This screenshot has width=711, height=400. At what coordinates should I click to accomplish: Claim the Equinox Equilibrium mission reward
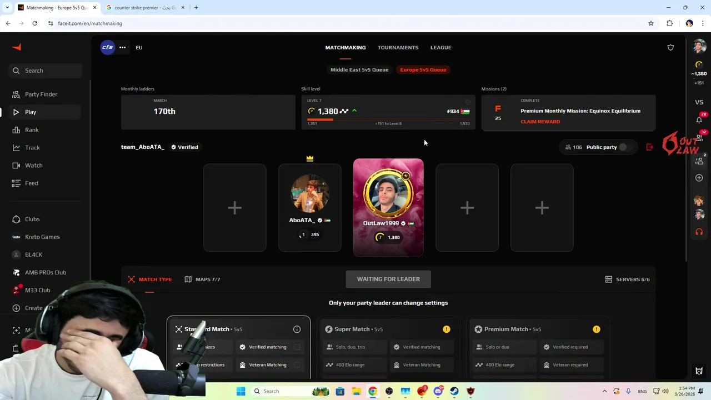tap(540, 122)
